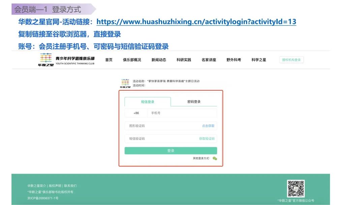Screen dimensions: 364x205
Task: Open 华数之星简介 footer link
Action: pyautogui.click(x=37, y=186)
